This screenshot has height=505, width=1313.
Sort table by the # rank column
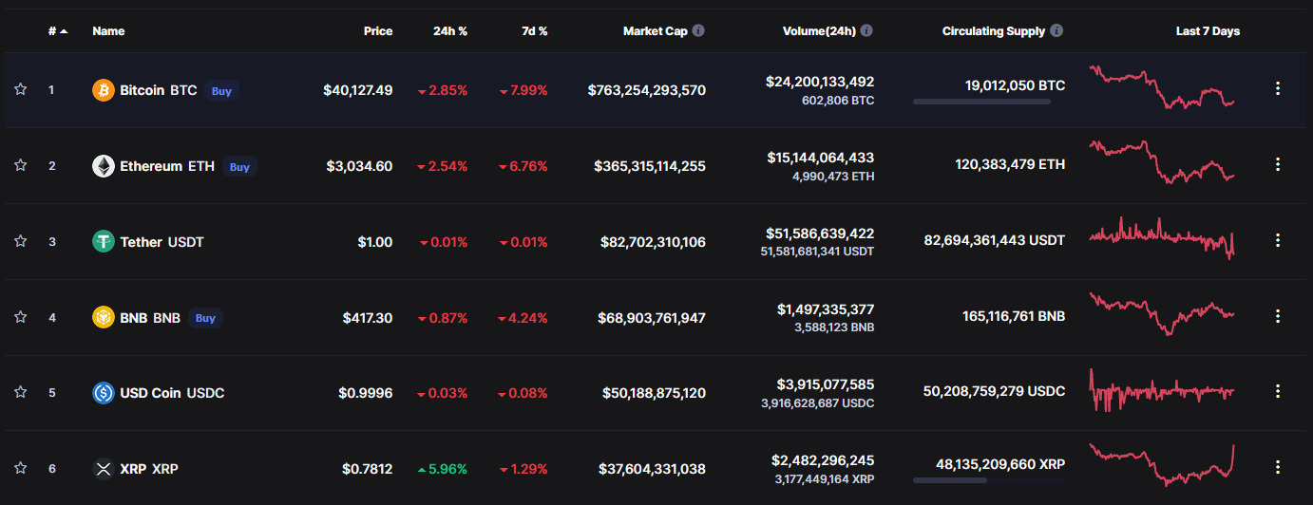(57, 31)
